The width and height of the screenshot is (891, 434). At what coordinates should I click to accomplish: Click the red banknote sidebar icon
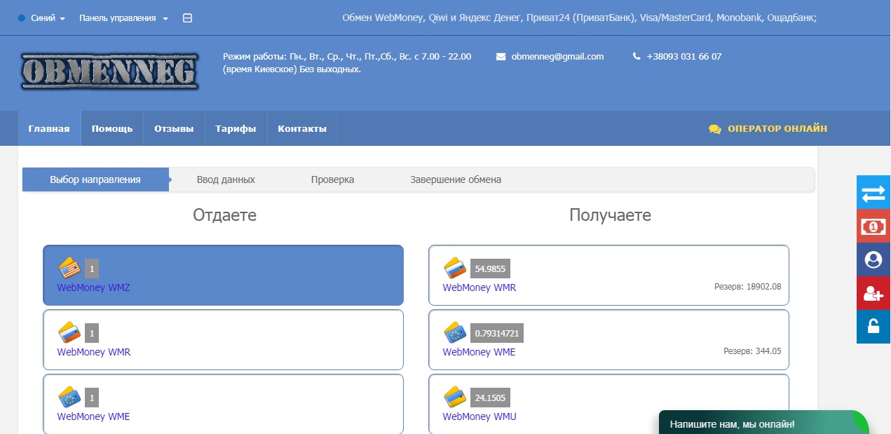(873, 226)
